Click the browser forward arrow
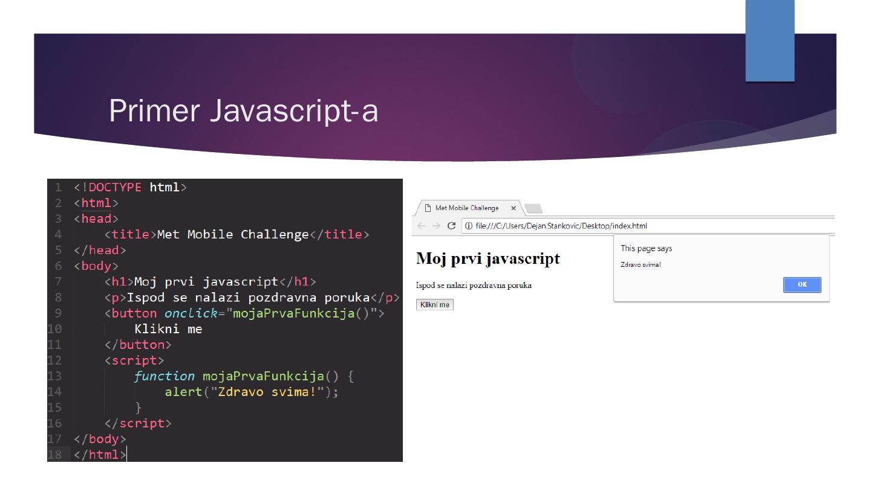Viewport: 871px width, 489px height. pos(436,226)
